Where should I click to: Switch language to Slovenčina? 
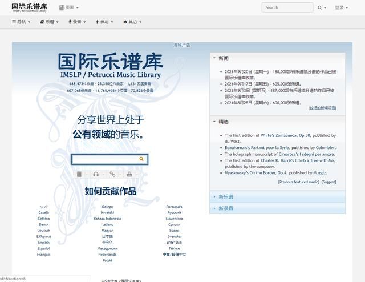coord(174,219)
